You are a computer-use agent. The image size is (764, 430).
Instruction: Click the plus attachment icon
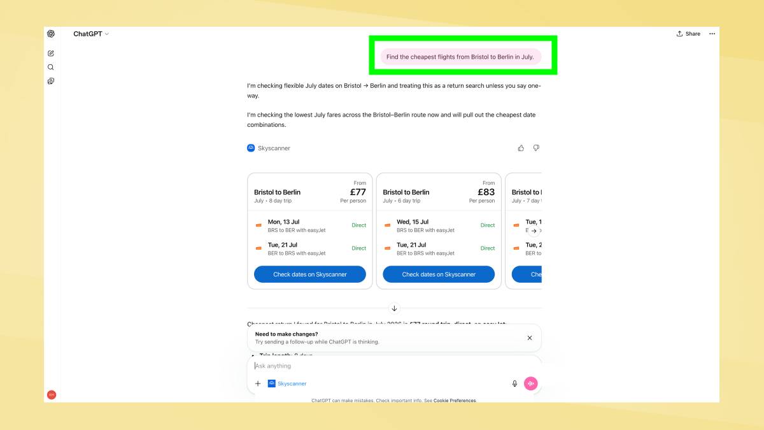click(258, 383)
